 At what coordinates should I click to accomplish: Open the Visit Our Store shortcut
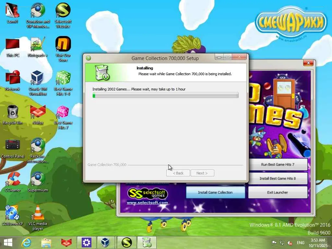click(x=63, y=49)
